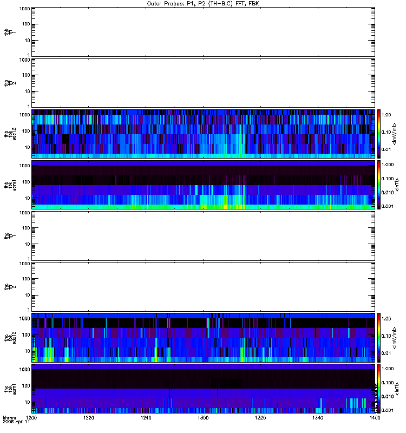Select the 'thc fbk edc12' panel axis label

tap(10, 338)
